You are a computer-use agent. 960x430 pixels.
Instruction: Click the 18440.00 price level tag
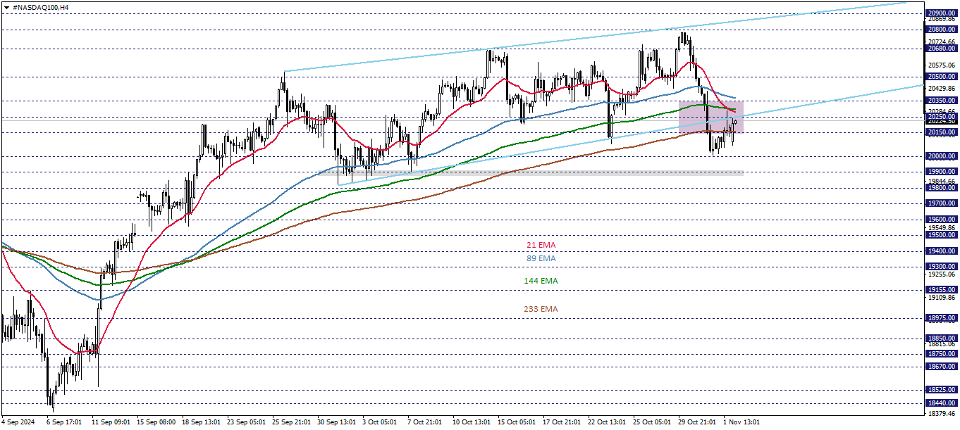tap(942, 403)
